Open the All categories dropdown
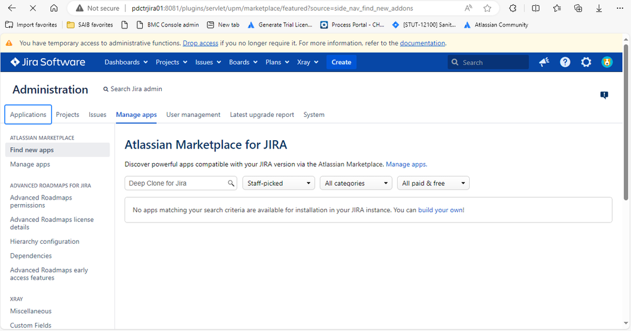Image resolution: width=631 pixels, height=331 pixels. coord(356,183)
